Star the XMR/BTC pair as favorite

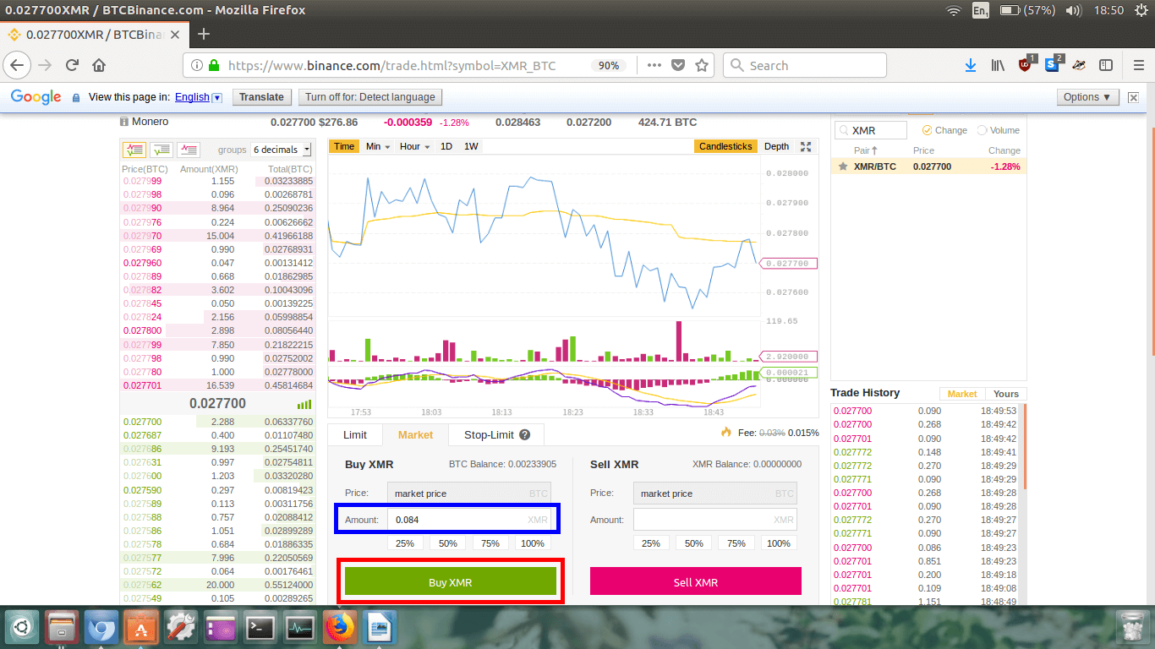(842, 166)
